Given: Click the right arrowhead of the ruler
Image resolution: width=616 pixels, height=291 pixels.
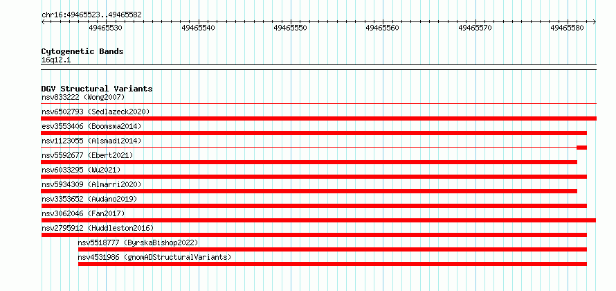Looking at the screenshot, I should (595, 22).
